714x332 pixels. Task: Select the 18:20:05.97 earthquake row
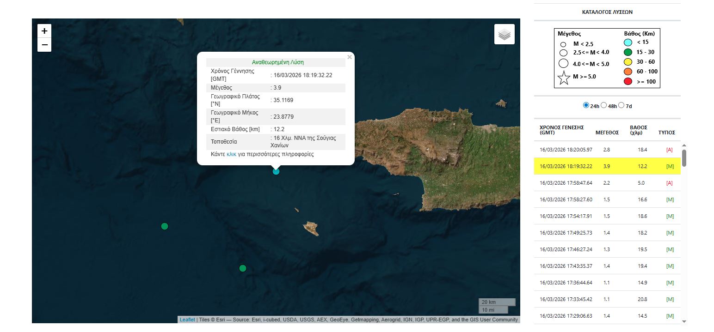(x=607, y=150)
